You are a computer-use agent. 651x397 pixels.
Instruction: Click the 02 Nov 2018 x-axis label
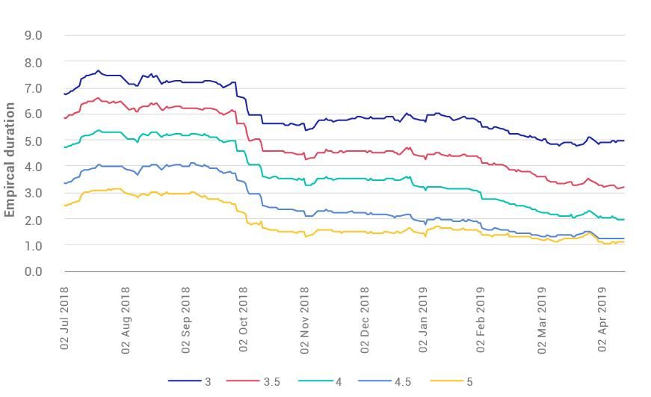pyautogui.click(x=305, y=318)
